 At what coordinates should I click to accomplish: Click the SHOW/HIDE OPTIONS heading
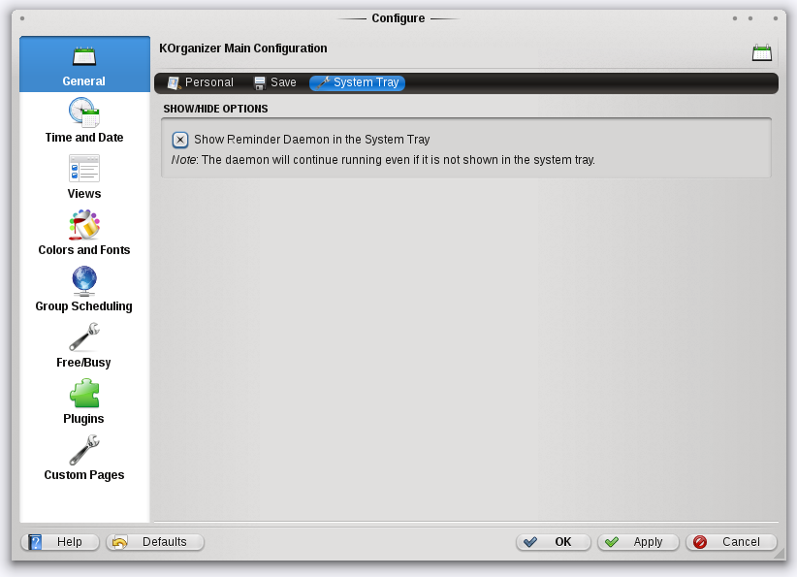click(215, 109)
